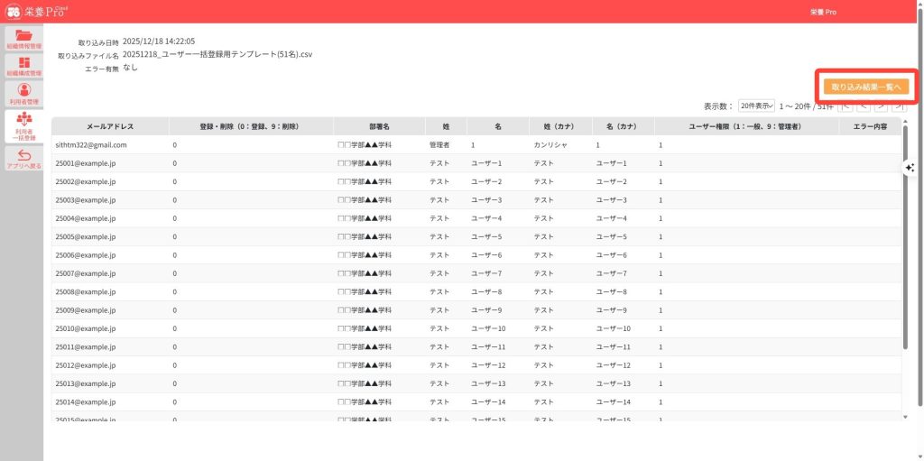Go to the previous page of results
This screenshot has width=924, height=461.
click(862, 106)
